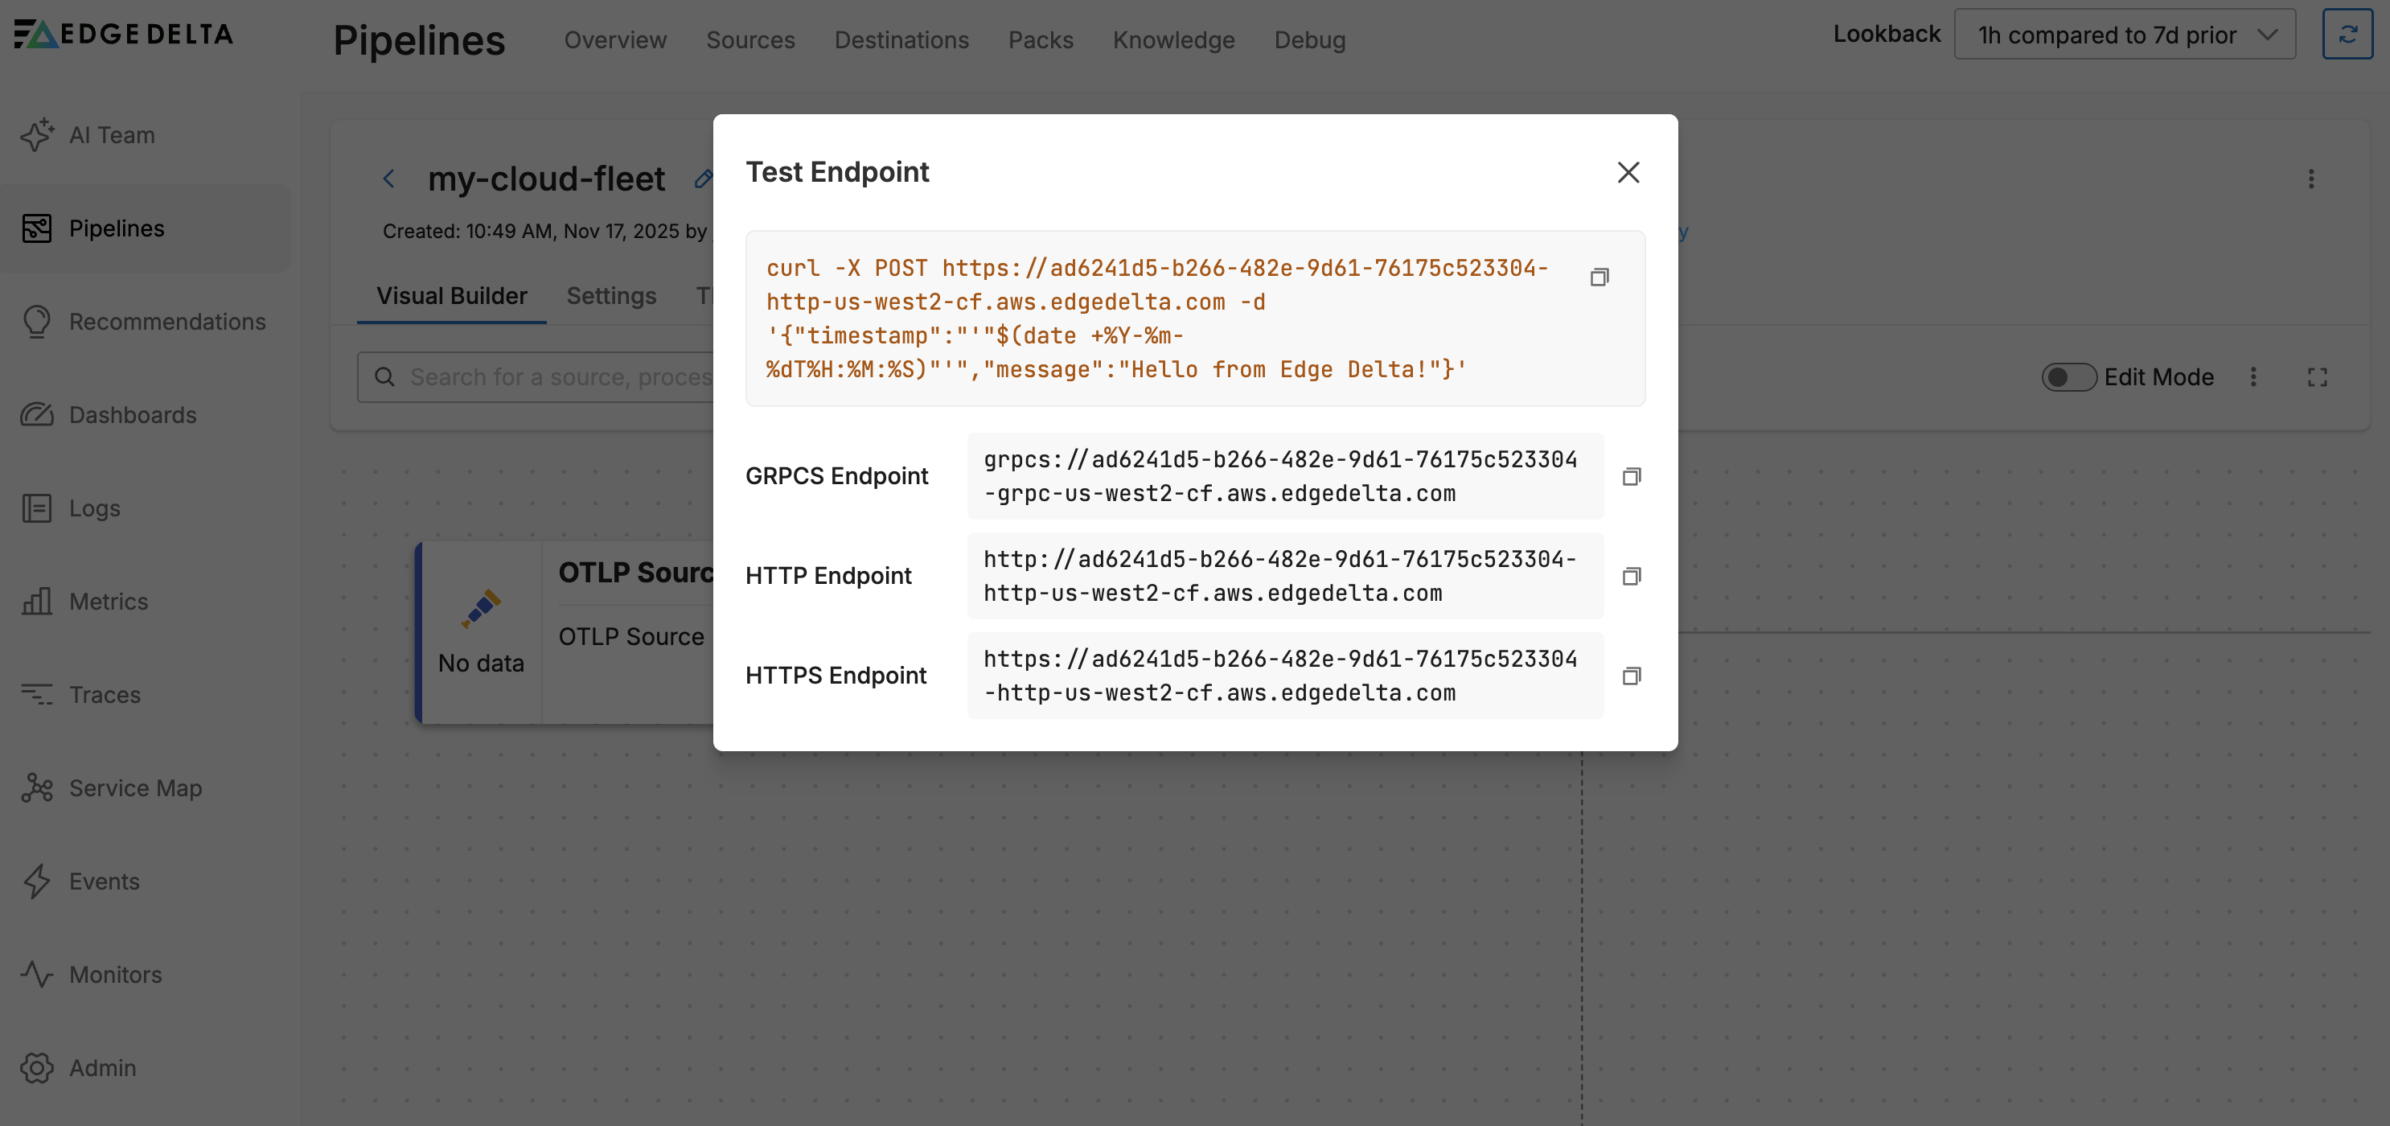Image resolution: width=2390 pixels, height=1126 pixels.
Task: Open the three-dot menu beside Edit Mode
Action: 2252,378
